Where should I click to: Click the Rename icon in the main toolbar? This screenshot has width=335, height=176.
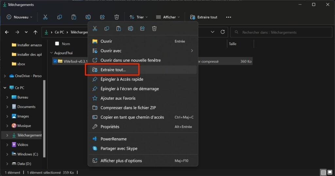point(88,17)
